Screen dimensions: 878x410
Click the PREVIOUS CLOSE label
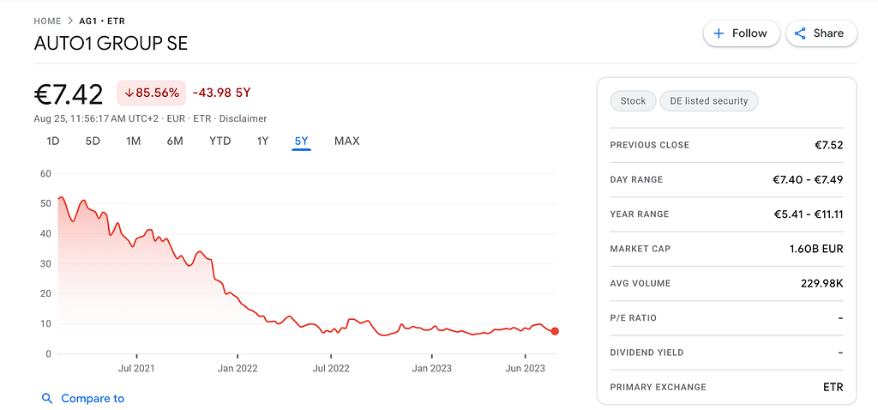click(650, 145)
